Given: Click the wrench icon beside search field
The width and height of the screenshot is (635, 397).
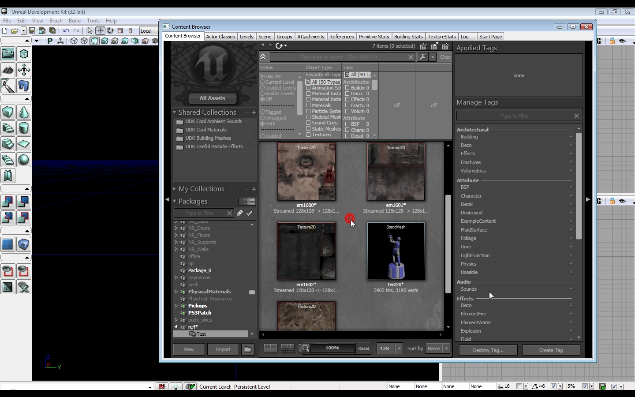Looking at the screenshot, I should [422, 57].
